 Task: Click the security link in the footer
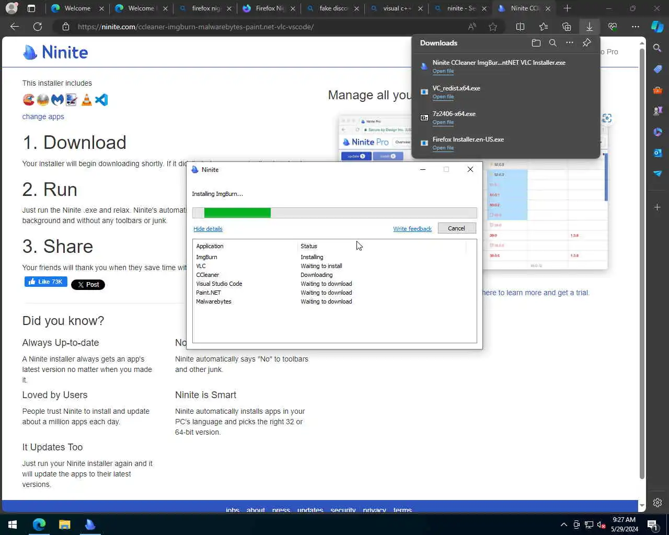[343, 510]
